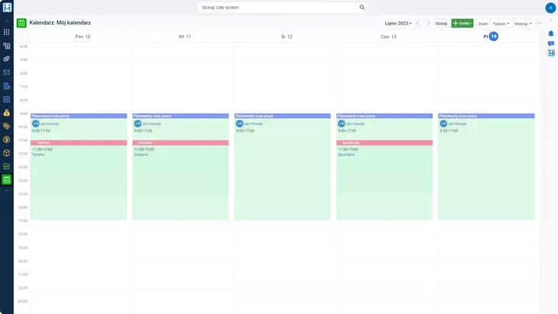Open notifications bell icon

550,33
